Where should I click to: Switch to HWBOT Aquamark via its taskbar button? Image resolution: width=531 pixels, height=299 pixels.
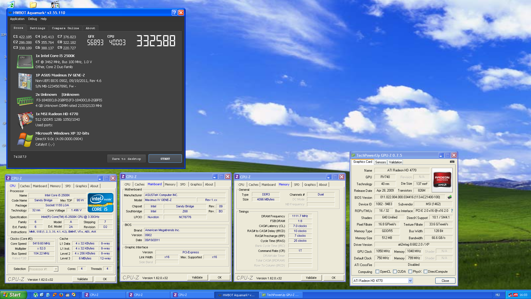point(237,295)
